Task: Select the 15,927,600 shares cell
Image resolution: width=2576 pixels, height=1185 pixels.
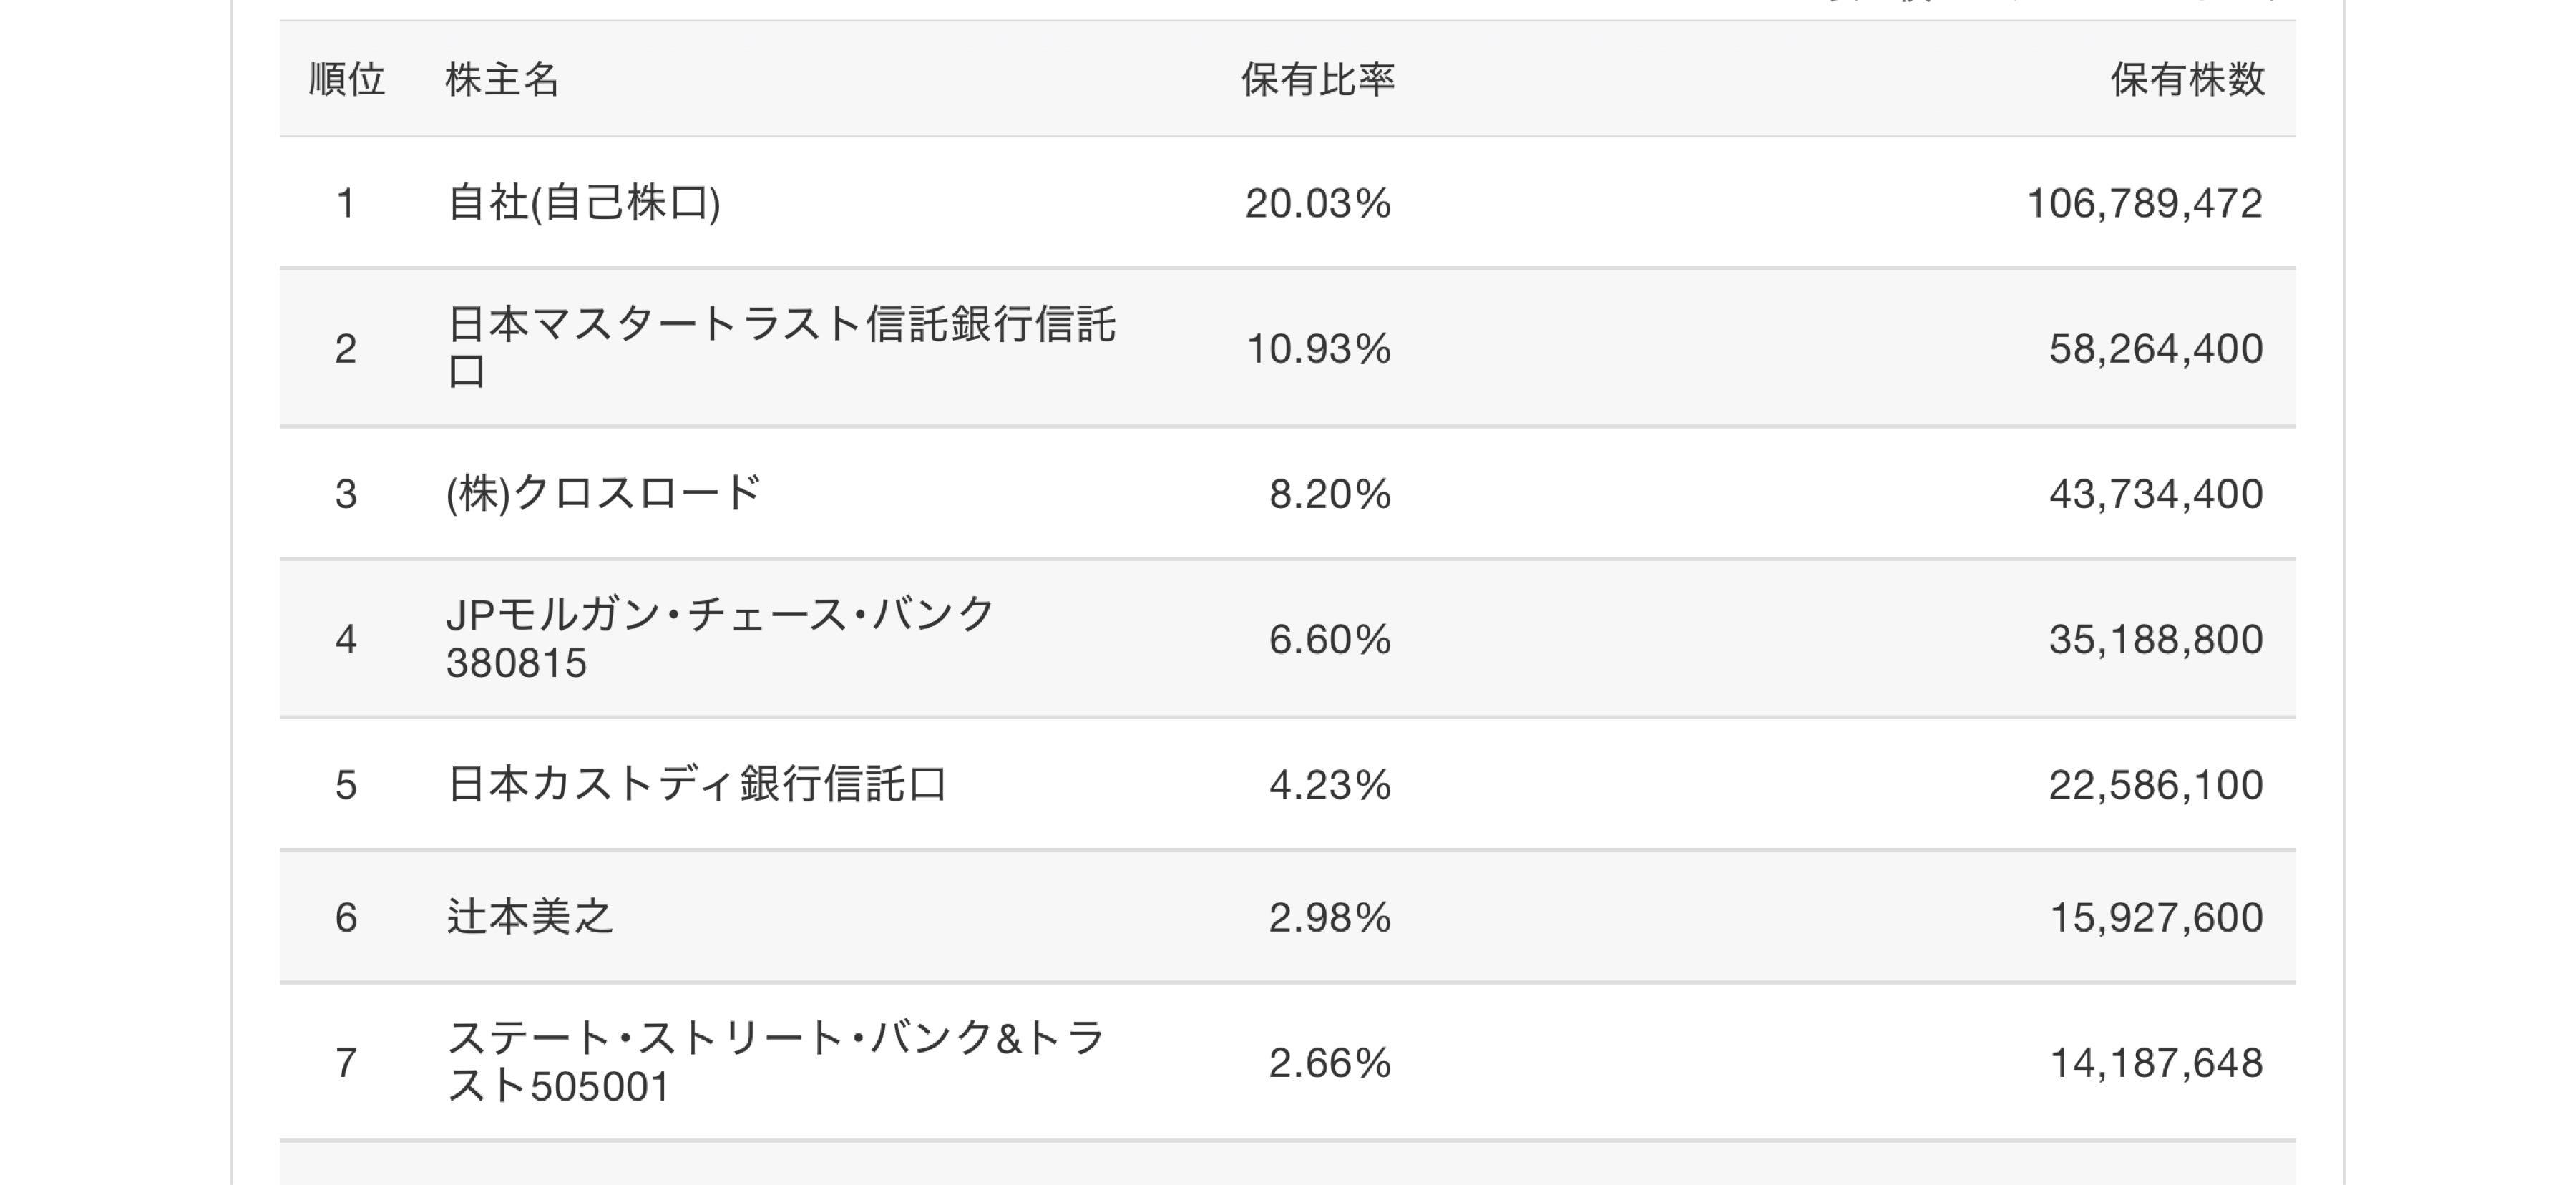Action: point(2155,917)
